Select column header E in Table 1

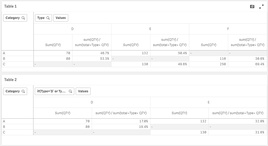click(x=150, y=29)
